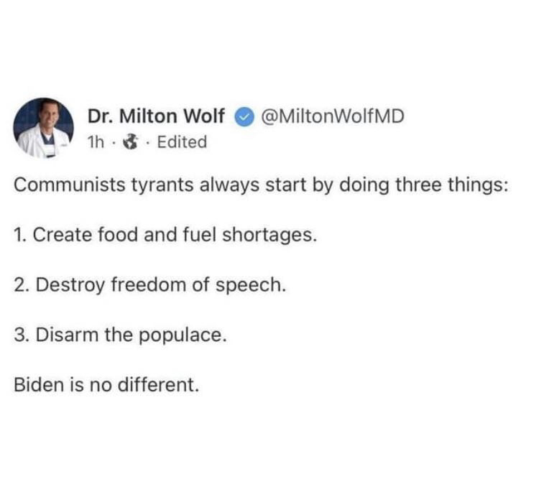
Task: Open the Dr. Milton Wolf author name
Action: [156, 116]
